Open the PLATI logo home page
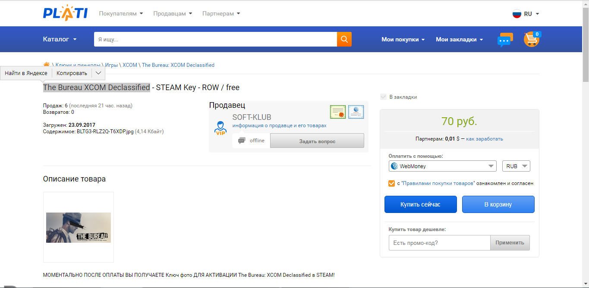 pos(65,13)
